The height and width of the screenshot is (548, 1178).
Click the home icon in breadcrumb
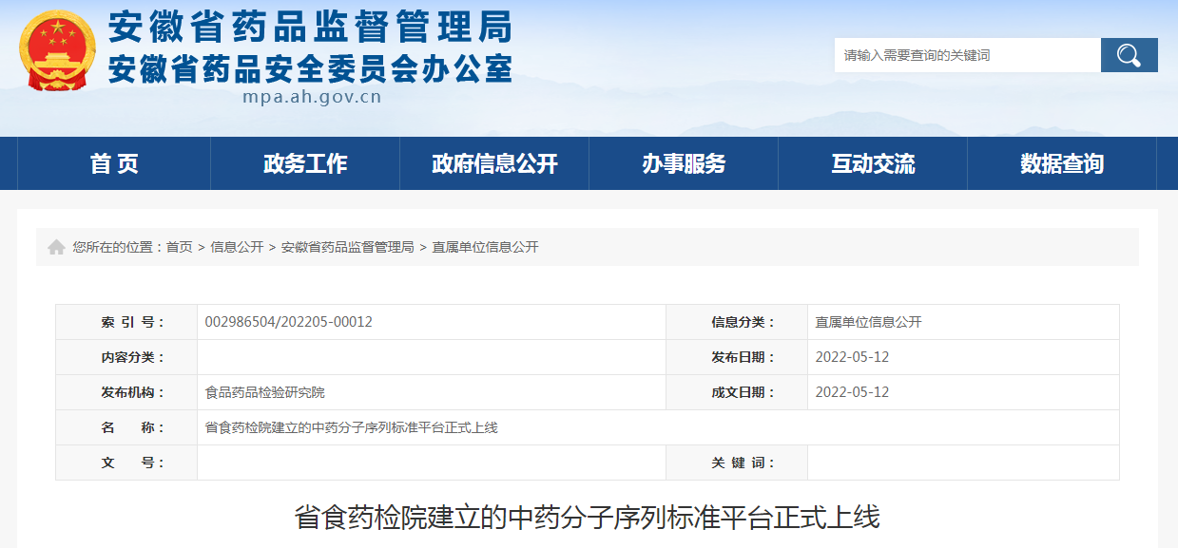click(x=56, y=247)
